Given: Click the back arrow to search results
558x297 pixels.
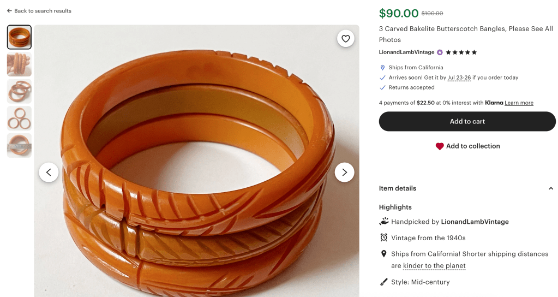Looking at the screenshot, I should click(9, 11).
